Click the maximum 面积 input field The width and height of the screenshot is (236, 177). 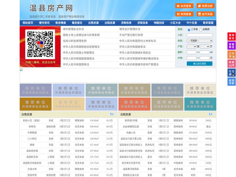(x=205, y=52)
